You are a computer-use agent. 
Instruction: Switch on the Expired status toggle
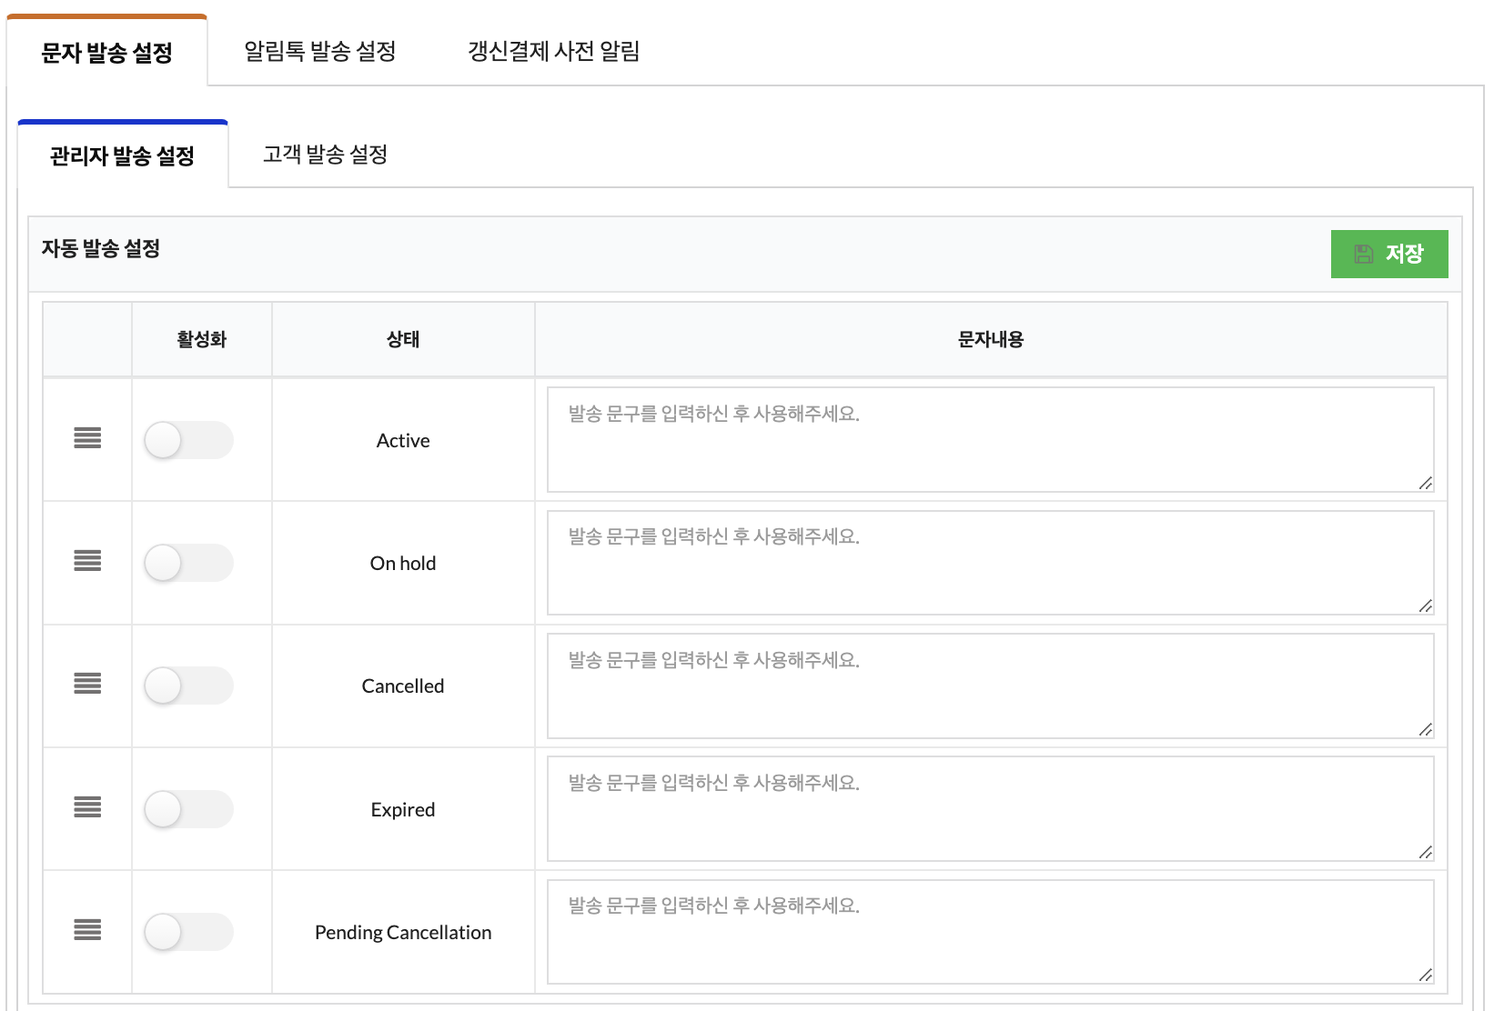point(188,809)
